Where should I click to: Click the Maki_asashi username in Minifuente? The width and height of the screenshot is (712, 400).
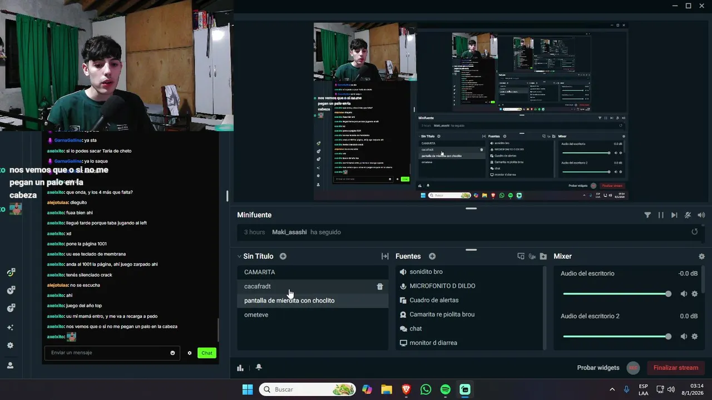[289, 232]
